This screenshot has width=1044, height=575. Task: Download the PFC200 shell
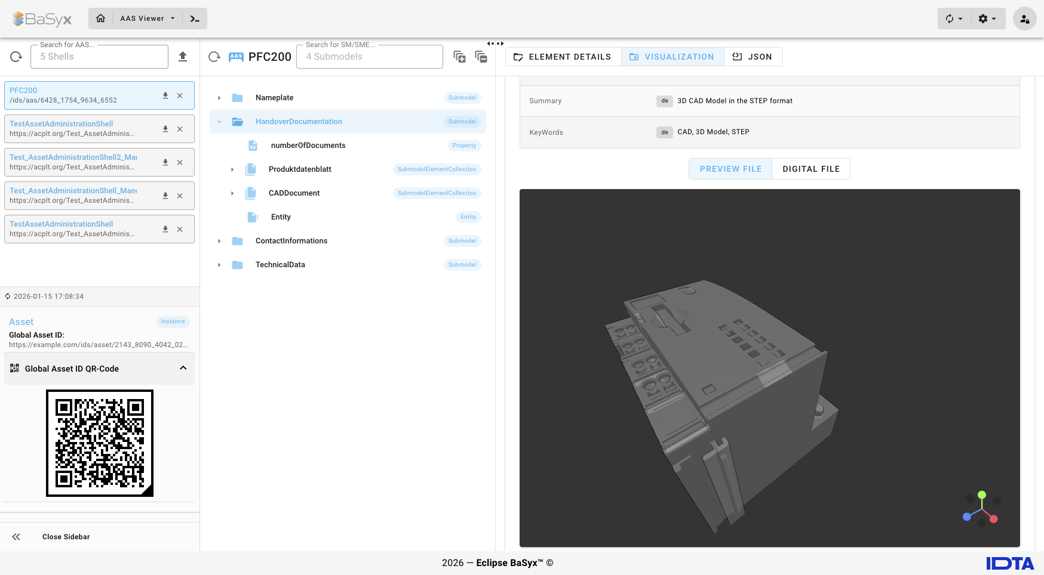(165, 95)
